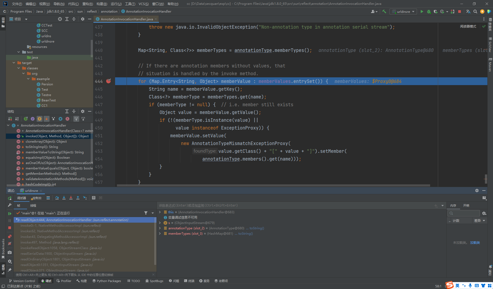Image resolution: width=493 pixels, height=289 pixels.
Task: Toggle show inherited members in Structure
Action: coord(26,119)
